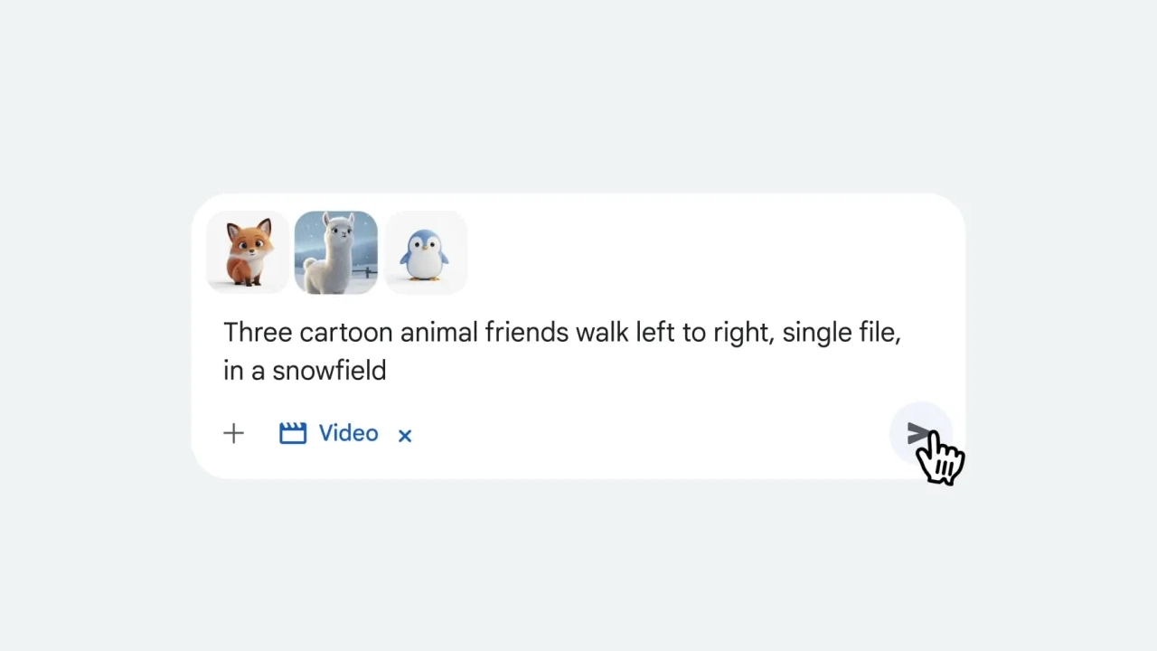The image size is (1157, 651).
Task: Click the plus icon to add attachments
Action: point(233,434)
